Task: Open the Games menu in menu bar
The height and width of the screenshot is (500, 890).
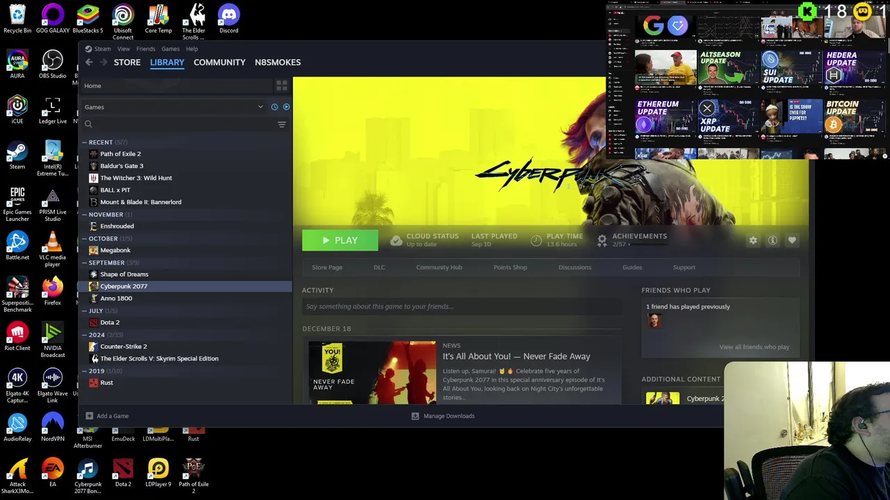Action: (170, 49)
